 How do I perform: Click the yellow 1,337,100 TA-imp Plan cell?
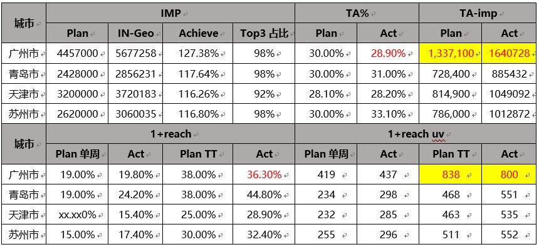tap(450, 53)
